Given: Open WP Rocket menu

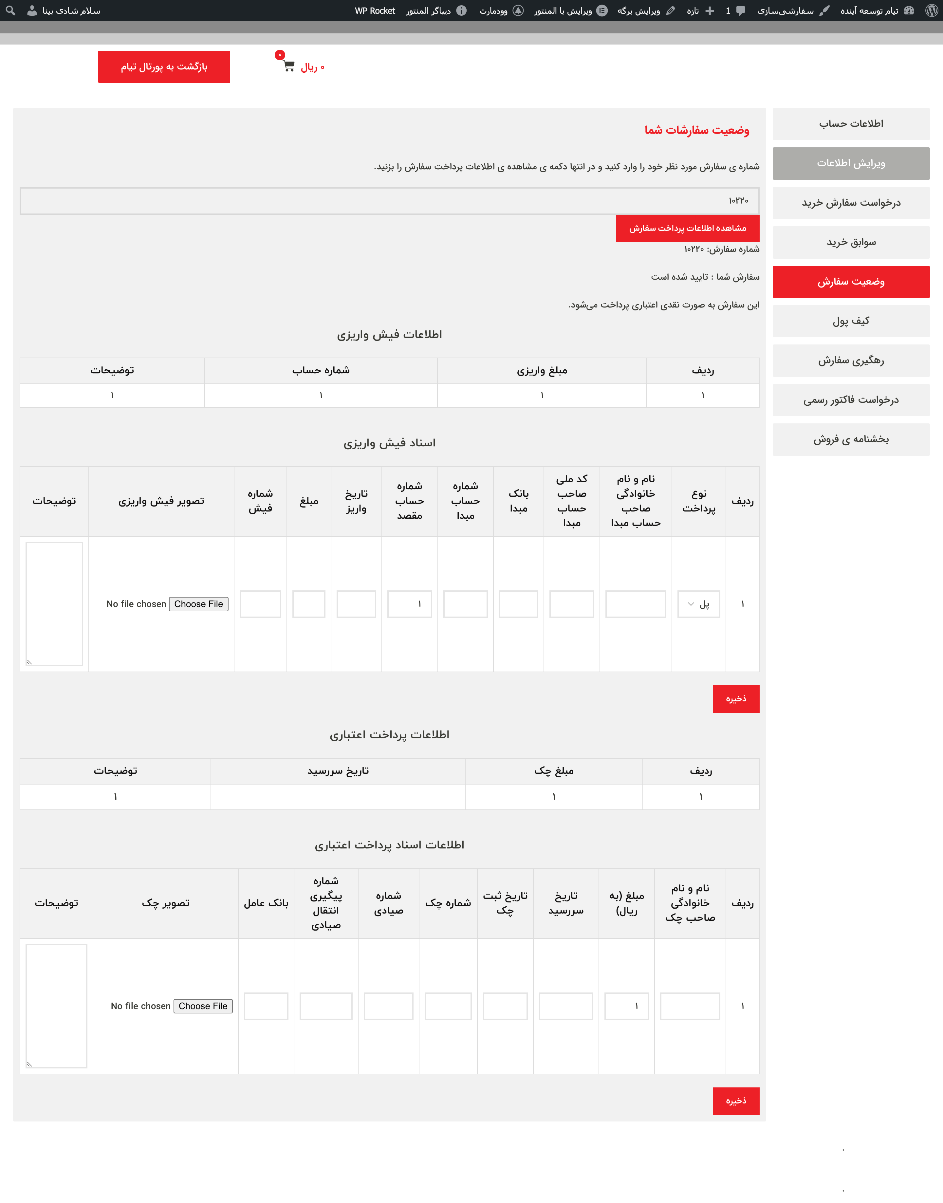Looking at the screenshot, I should click(375, 10).
